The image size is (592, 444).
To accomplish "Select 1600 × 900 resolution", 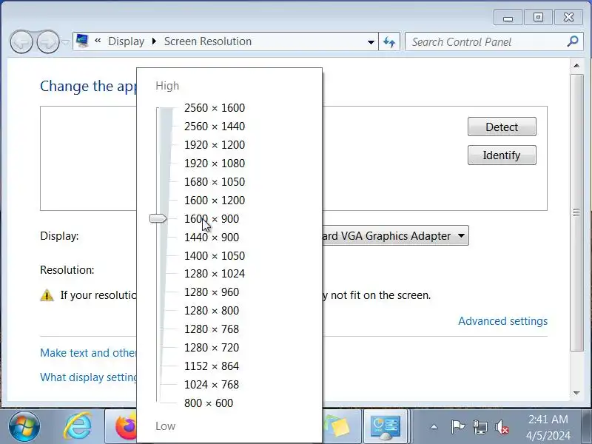I will (212, 219).
